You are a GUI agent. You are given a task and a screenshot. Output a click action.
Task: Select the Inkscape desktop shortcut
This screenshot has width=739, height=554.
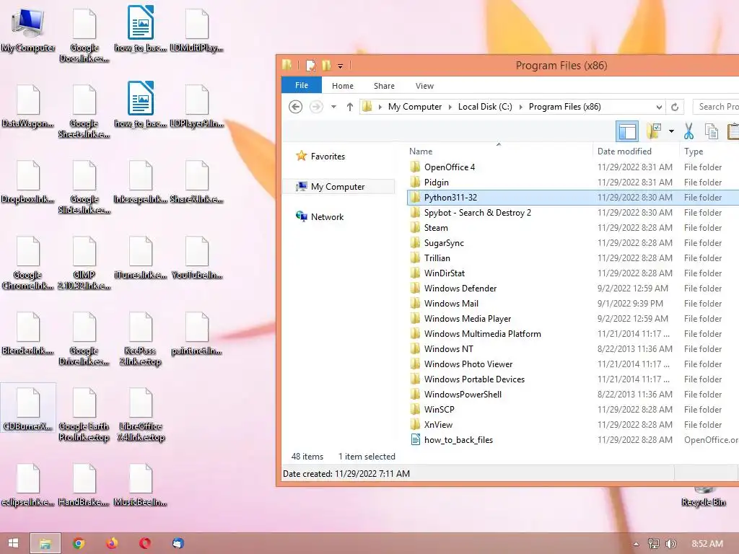click(141, 182)
